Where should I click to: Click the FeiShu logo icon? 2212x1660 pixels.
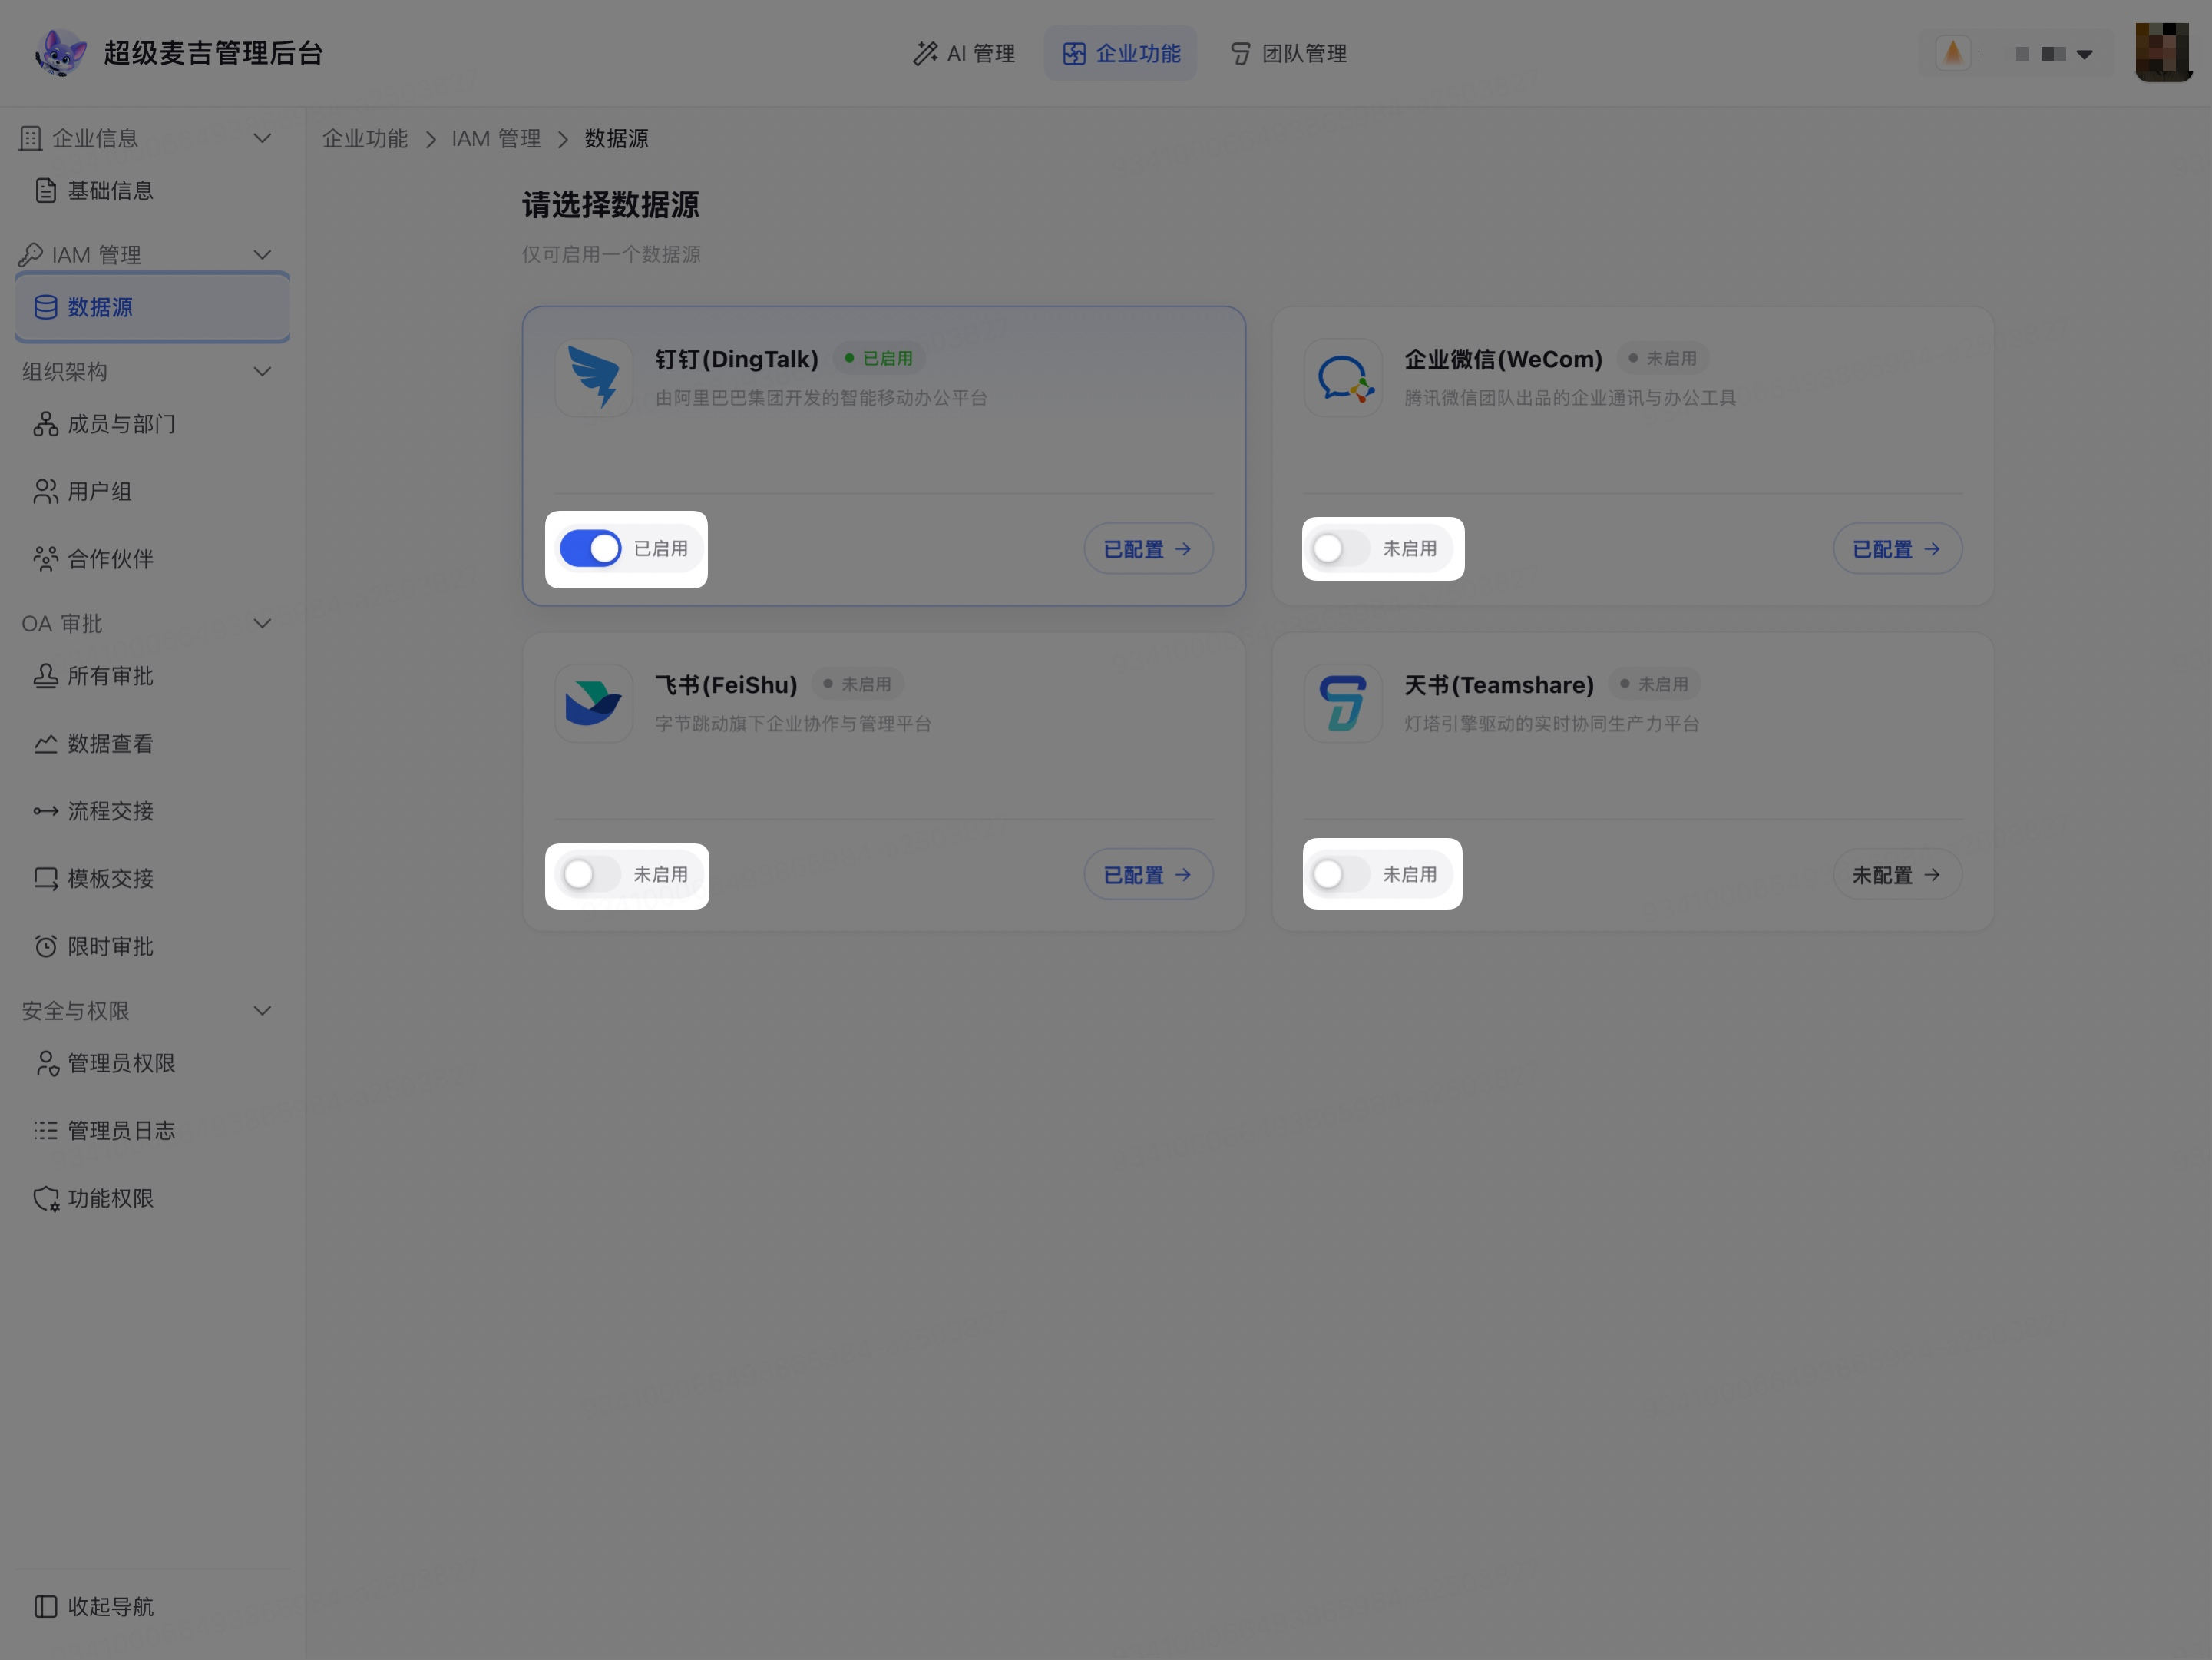[594, 704]
